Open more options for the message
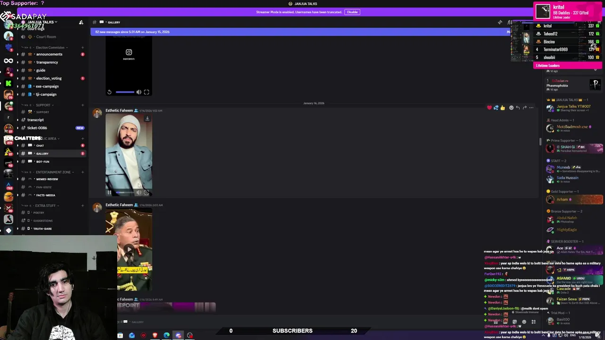605x340 pixels. pyautogui.click(x=531, y=108)
